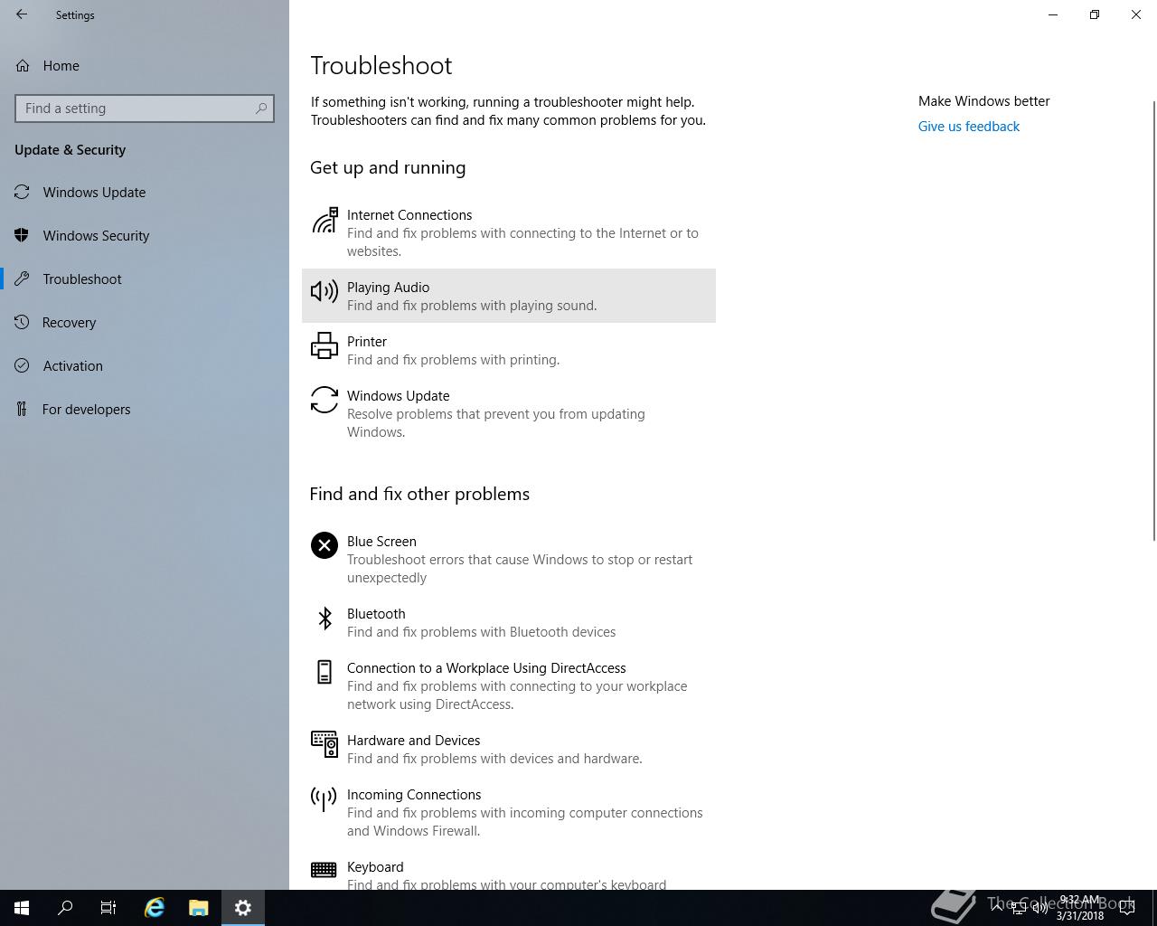1157x926 pixels.
Task: Open Windows Security section
Action: click(145, 235)
